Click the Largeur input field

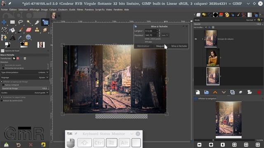click(x=151, y=31)
